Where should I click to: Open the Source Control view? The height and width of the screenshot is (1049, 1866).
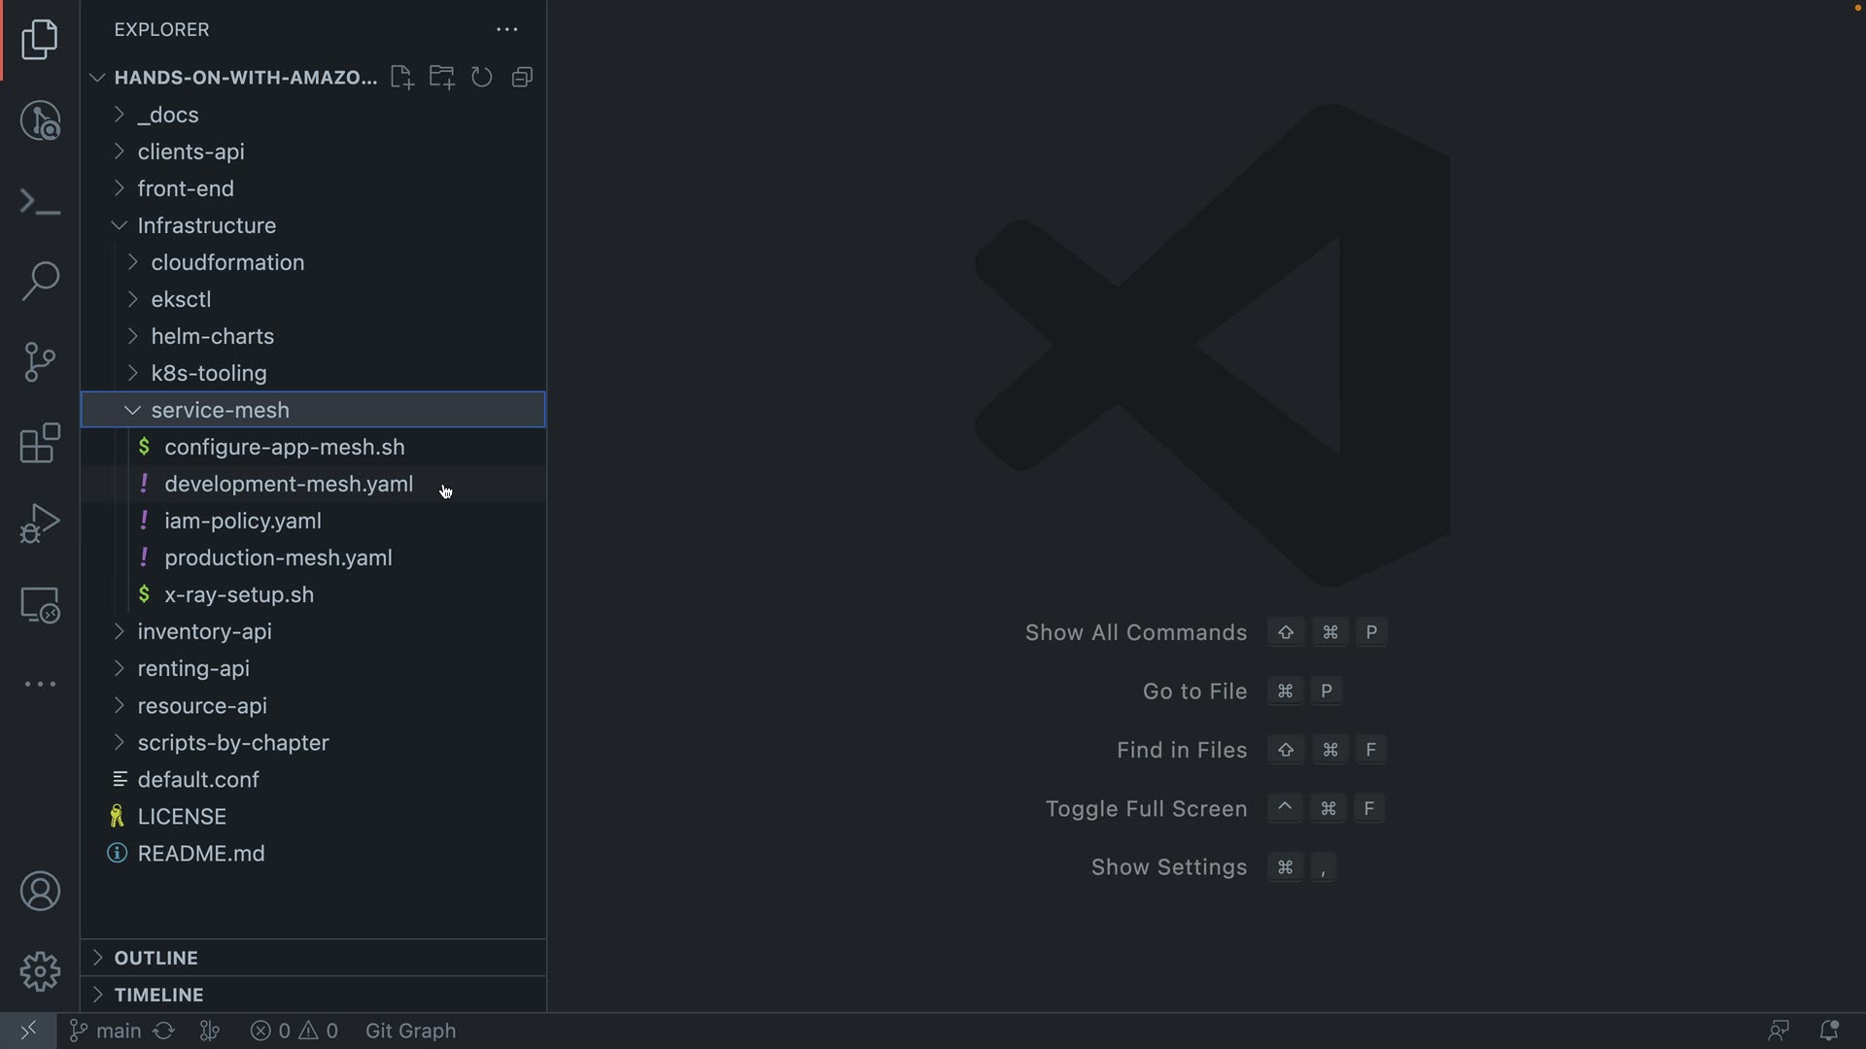(40, 362)
